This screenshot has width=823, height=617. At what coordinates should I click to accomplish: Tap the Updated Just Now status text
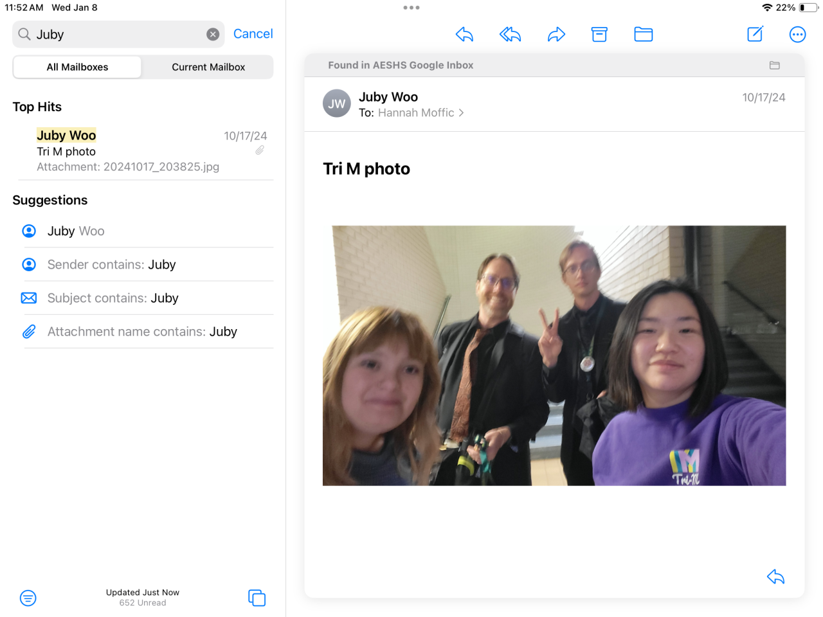pos(143,593)
